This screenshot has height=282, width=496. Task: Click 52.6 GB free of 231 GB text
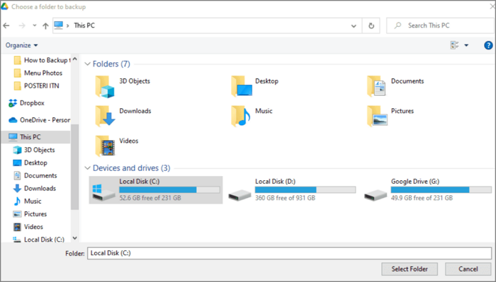[x=150, y=198]
